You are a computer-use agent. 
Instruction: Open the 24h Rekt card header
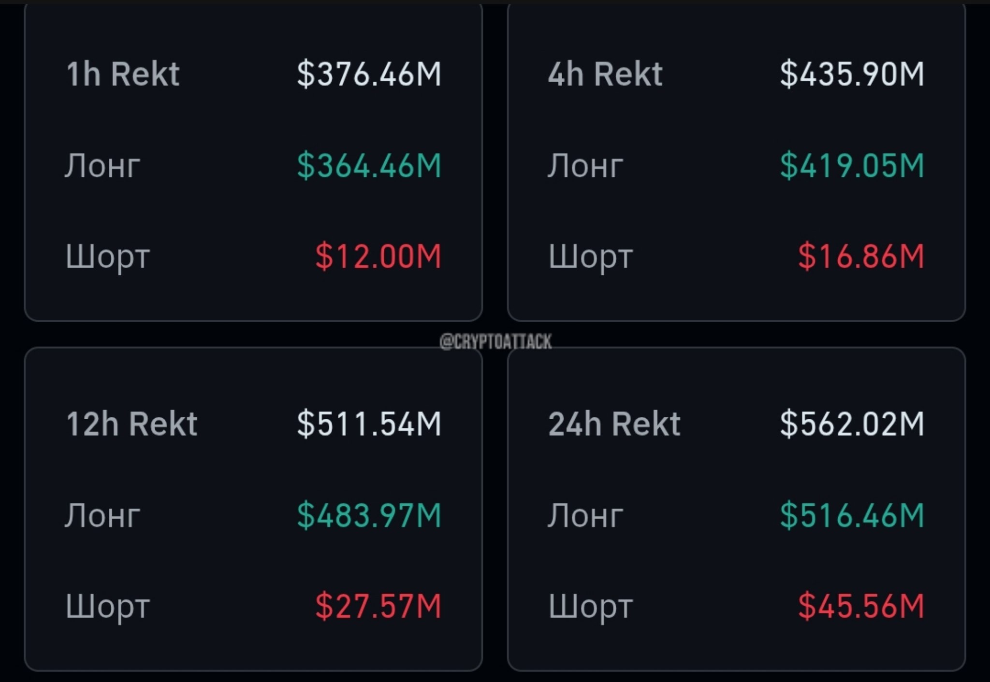[614, 425]
